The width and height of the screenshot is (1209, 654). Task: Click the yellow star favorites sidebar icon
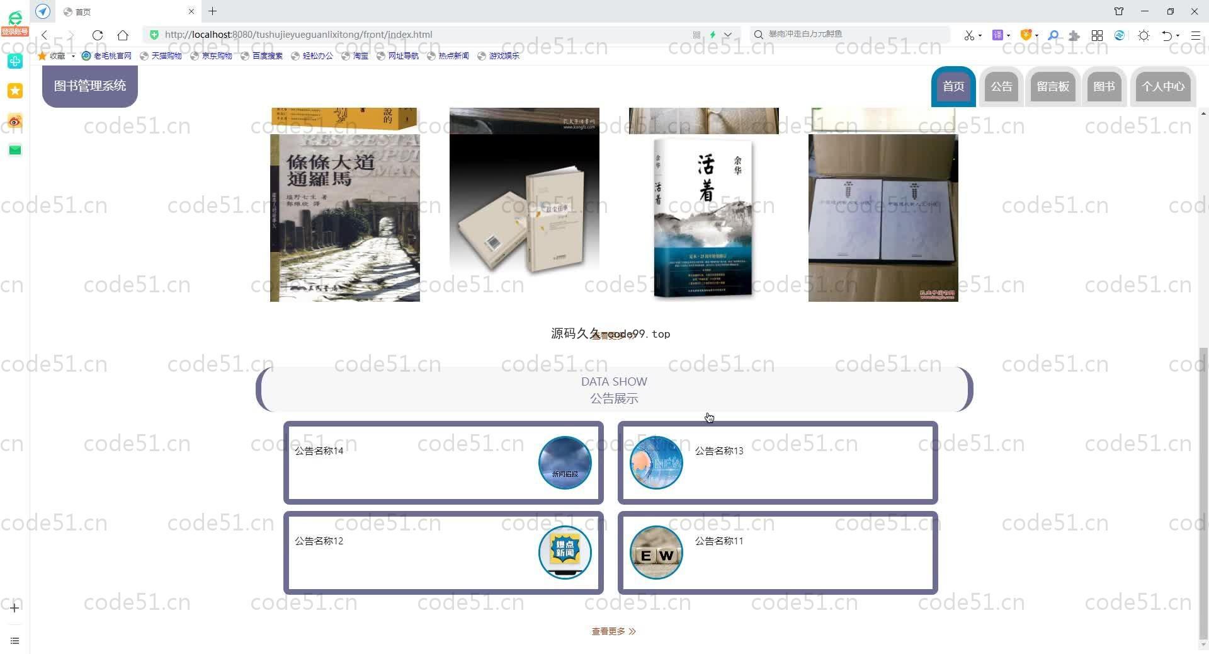(15, 91)
